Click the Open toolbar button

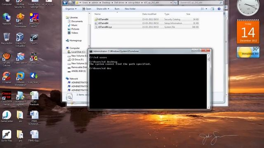pos(87,9)
